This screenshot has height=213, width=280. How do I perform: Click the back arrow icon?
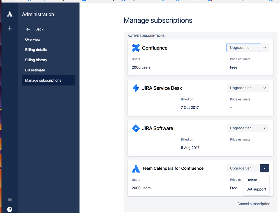click(28, 29)
